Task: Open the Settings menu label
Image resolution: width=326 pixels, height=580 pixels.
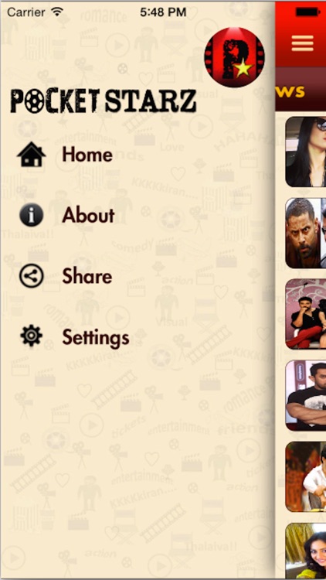Action: click(x=96, y=337)
